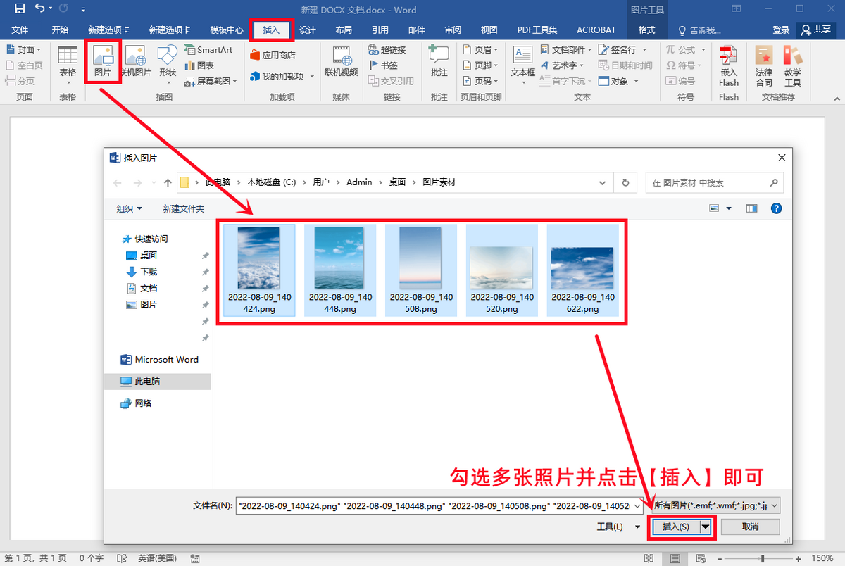Image resolution: width=845 pixels, height=566 pixels.
Task: Click the arrow next to Insert 插入(S)
Action: 705,527
